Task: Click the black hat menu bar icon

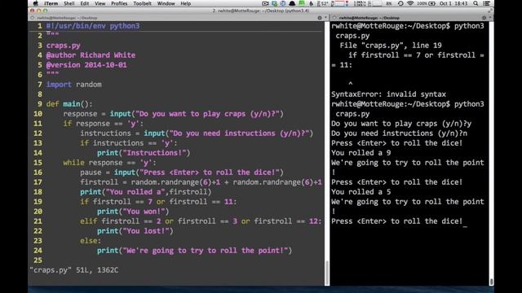Action: (x=292, y=3)
